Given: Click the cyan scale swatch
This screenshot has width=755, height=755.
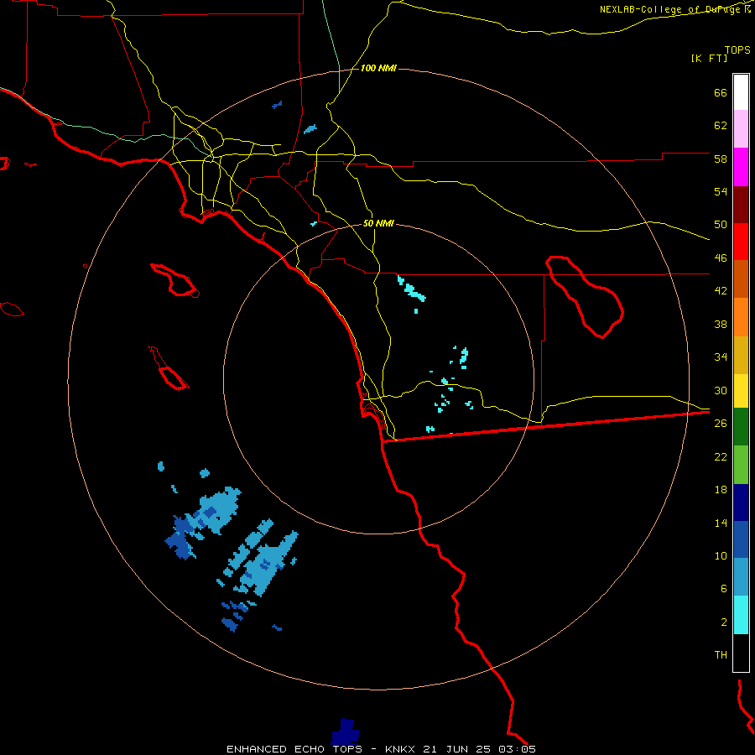Looking at the screenshot, I should click(x=741, y=615).
